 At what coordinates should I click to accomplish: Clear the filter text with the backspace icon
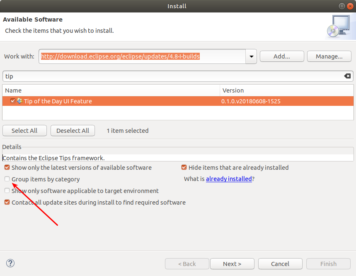tap(347, 76)
